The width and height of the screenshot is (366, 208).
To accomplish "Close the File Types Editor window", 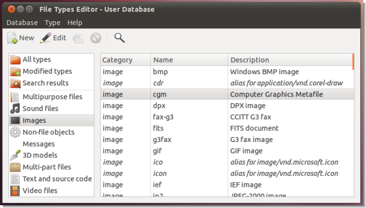I will pyautogui.click(x=12, y=9).
